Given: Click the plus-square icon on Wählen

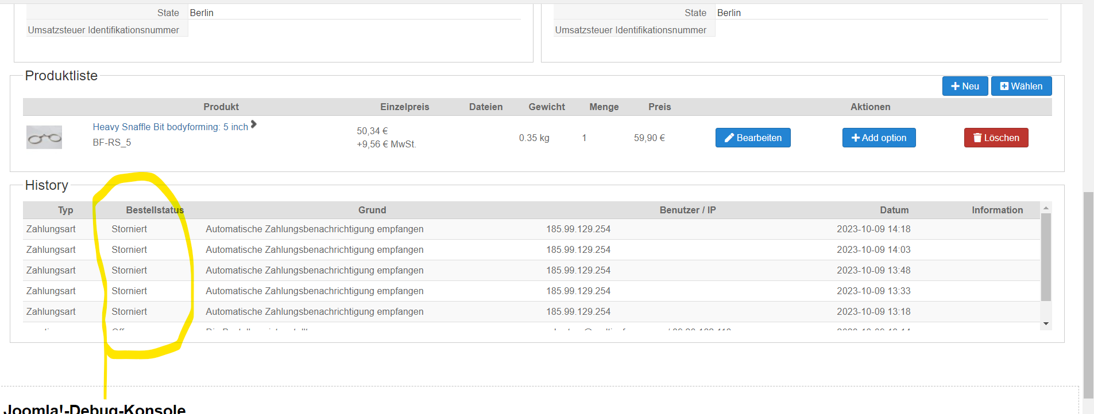Looking at the screenshot, I should pyautogui.click(x=1004, y=87).
